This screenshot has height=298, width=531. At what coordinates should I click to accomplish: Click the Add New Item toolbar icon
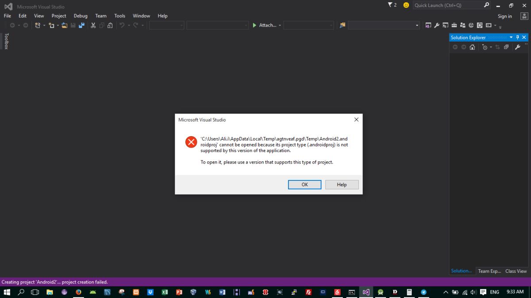[51, 25]
